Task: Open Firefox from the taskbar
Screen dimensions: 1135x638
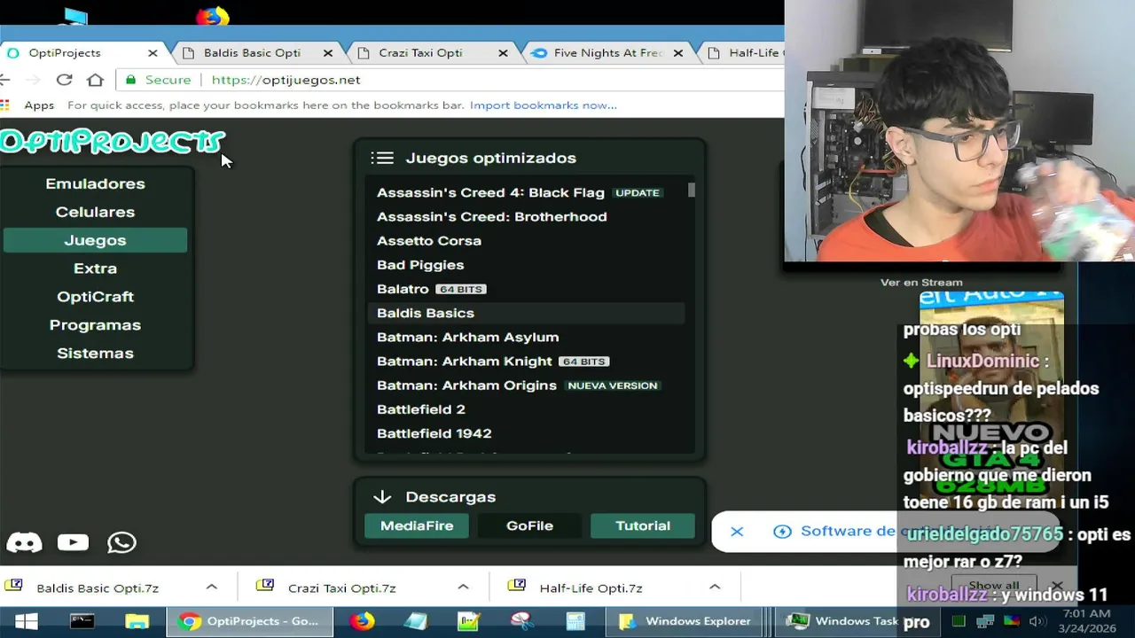Action: pyautogui.click(x=362, y=621)
